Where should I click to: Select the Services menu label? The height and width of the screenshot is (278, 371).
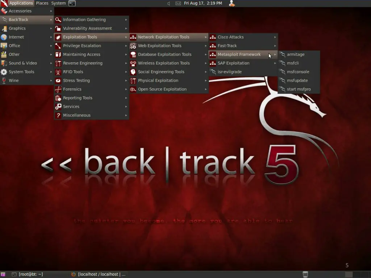coord(71,107)
